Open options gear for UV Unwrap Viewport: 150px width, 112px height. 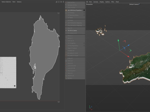coord(84,13)
